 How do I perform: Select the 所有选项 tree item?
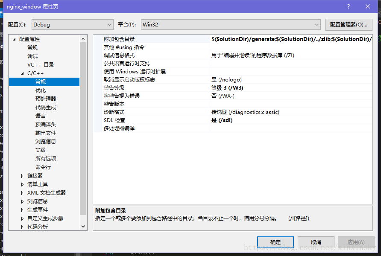tap(46, 158)
